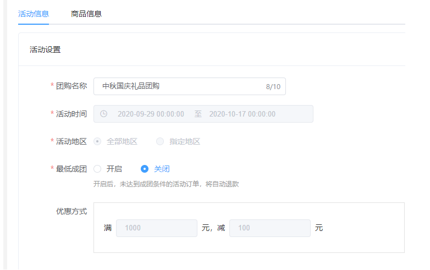Click the 满 amount field showing 1000
Viewport: 430px width, 270px height.
(156, 228)
